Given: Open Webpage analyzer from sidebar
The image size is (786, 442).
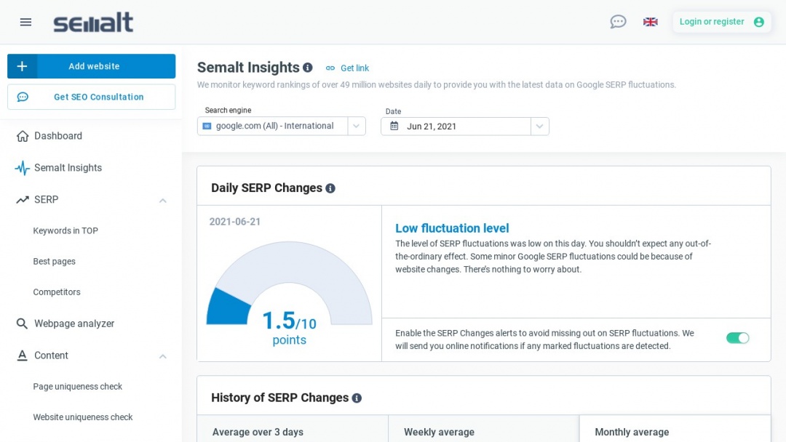Looking at the screenshot, I should 74,324.
